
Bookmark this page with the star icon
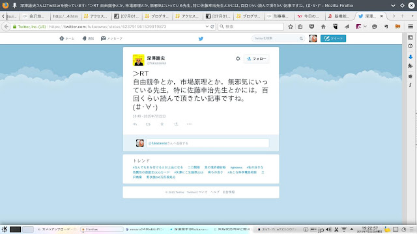pos(291,27)
